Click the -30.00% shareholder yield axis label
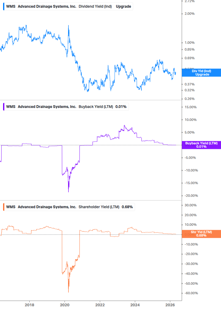 [x=191, y=264]
